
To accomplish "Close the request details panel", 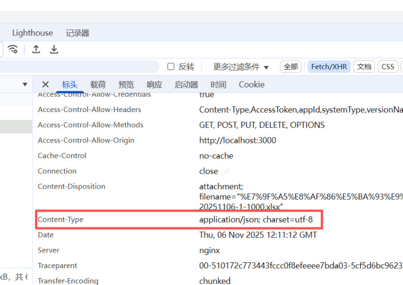I will pyautogui.click(x=45, y=85).
